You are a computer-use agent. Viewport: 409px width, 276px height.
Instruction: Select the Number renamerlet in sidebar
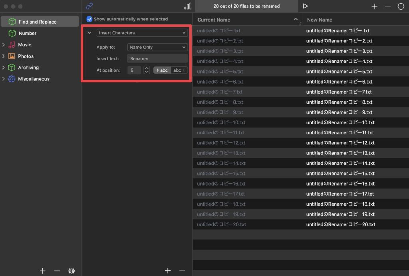pos(27,33)
